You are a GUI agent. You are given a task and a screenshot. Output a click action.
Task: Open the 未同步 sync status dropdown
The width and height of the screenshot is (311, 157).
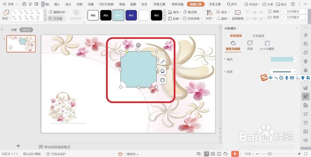click(x=252, y=4)
